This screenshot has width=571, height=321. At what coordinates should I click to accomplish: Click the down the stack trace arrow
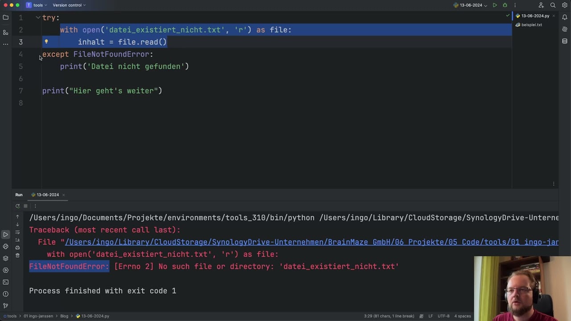[17, 224]
